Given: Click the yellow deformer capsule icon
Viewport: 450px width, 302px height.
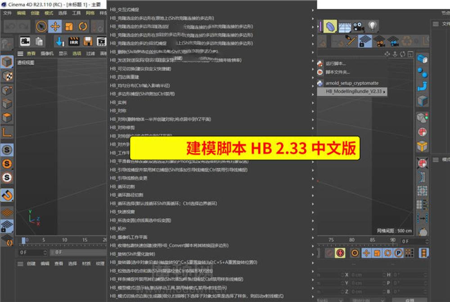Looking at the screenshot, I should [330, 27].
